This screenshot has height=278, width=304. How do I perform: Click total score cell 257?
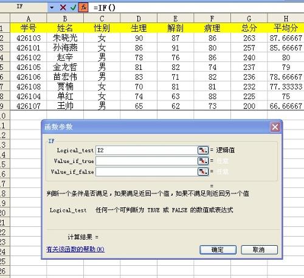pyautogui.click(x=249, y=47)
